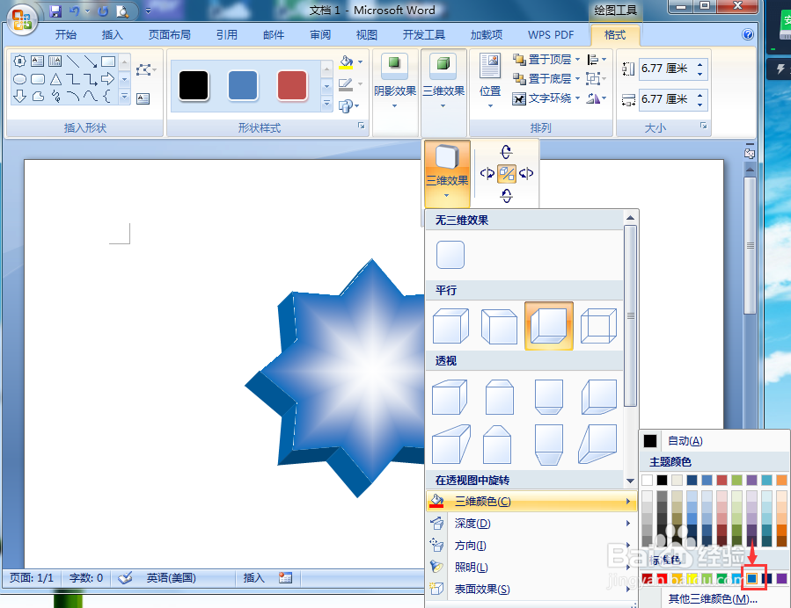
Task: Click the edit shape points icon
Action: [x=146, y=69]
